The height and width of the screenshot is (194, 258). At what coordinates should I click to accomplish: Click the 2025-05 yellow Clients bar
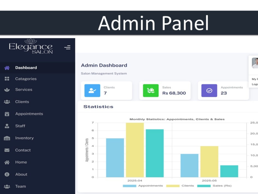pos(209,162)
